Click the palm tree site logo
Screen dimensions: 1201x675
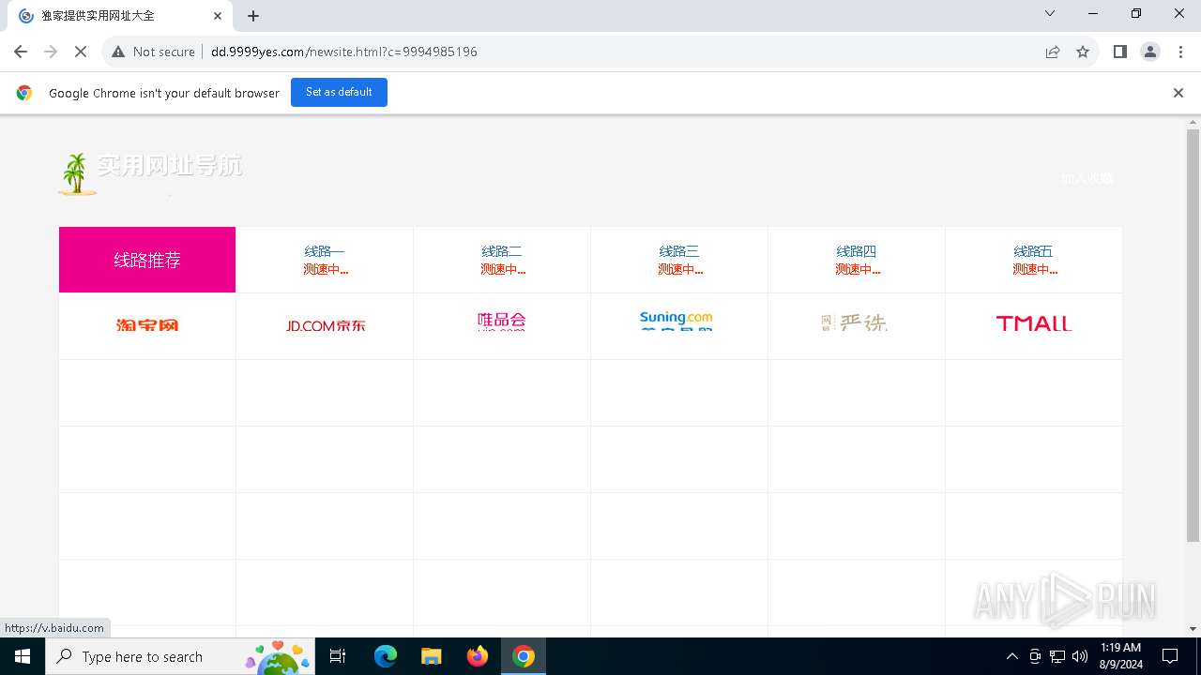[x=78, y=173]
